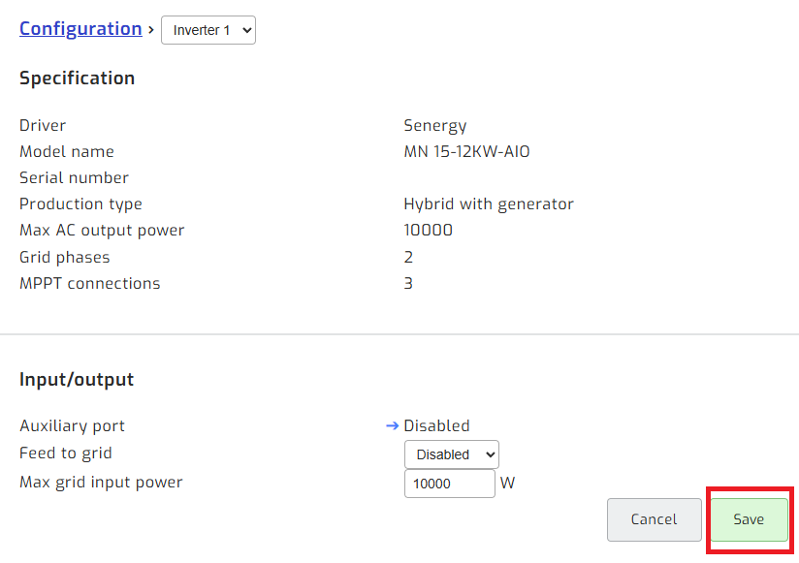This screenshot has height=563, width=799.
Task: Click the Feed to grid label text
Action: pyautogui.click(x=65, y=453)
